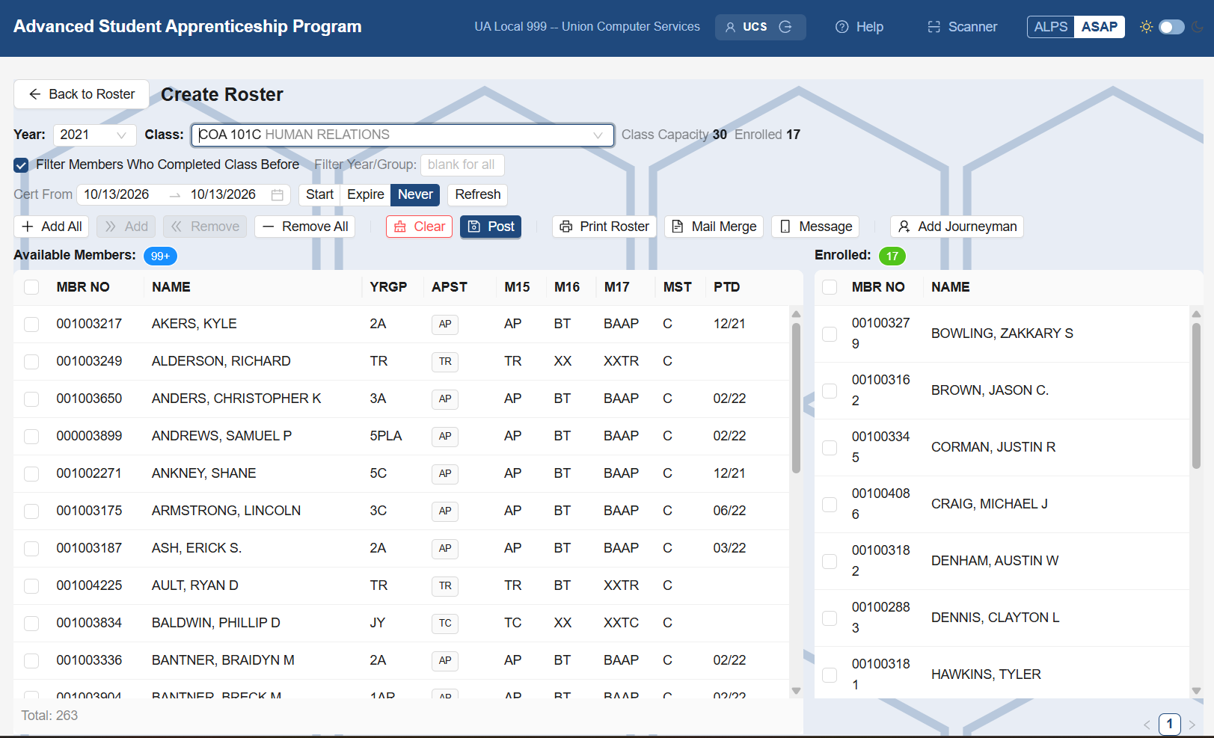Click the Cert From start date field
This screenshot has width=1214, height=738.
pos(117,194)
